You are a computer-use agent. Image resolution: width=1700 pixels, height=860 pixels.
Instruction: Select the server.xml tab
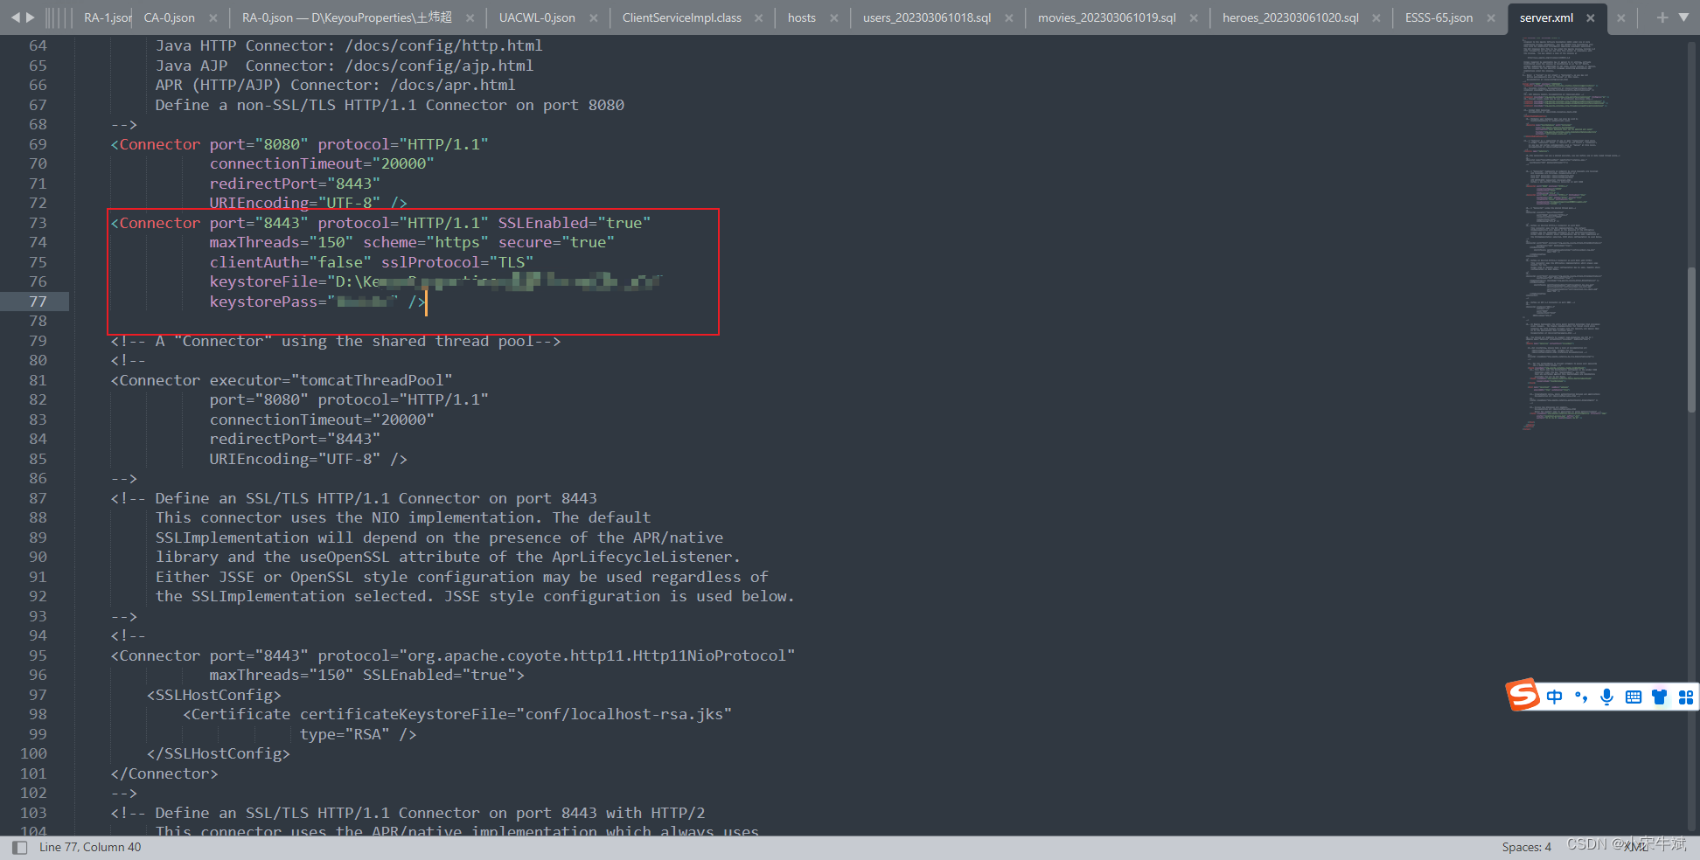coord(1546,17)
